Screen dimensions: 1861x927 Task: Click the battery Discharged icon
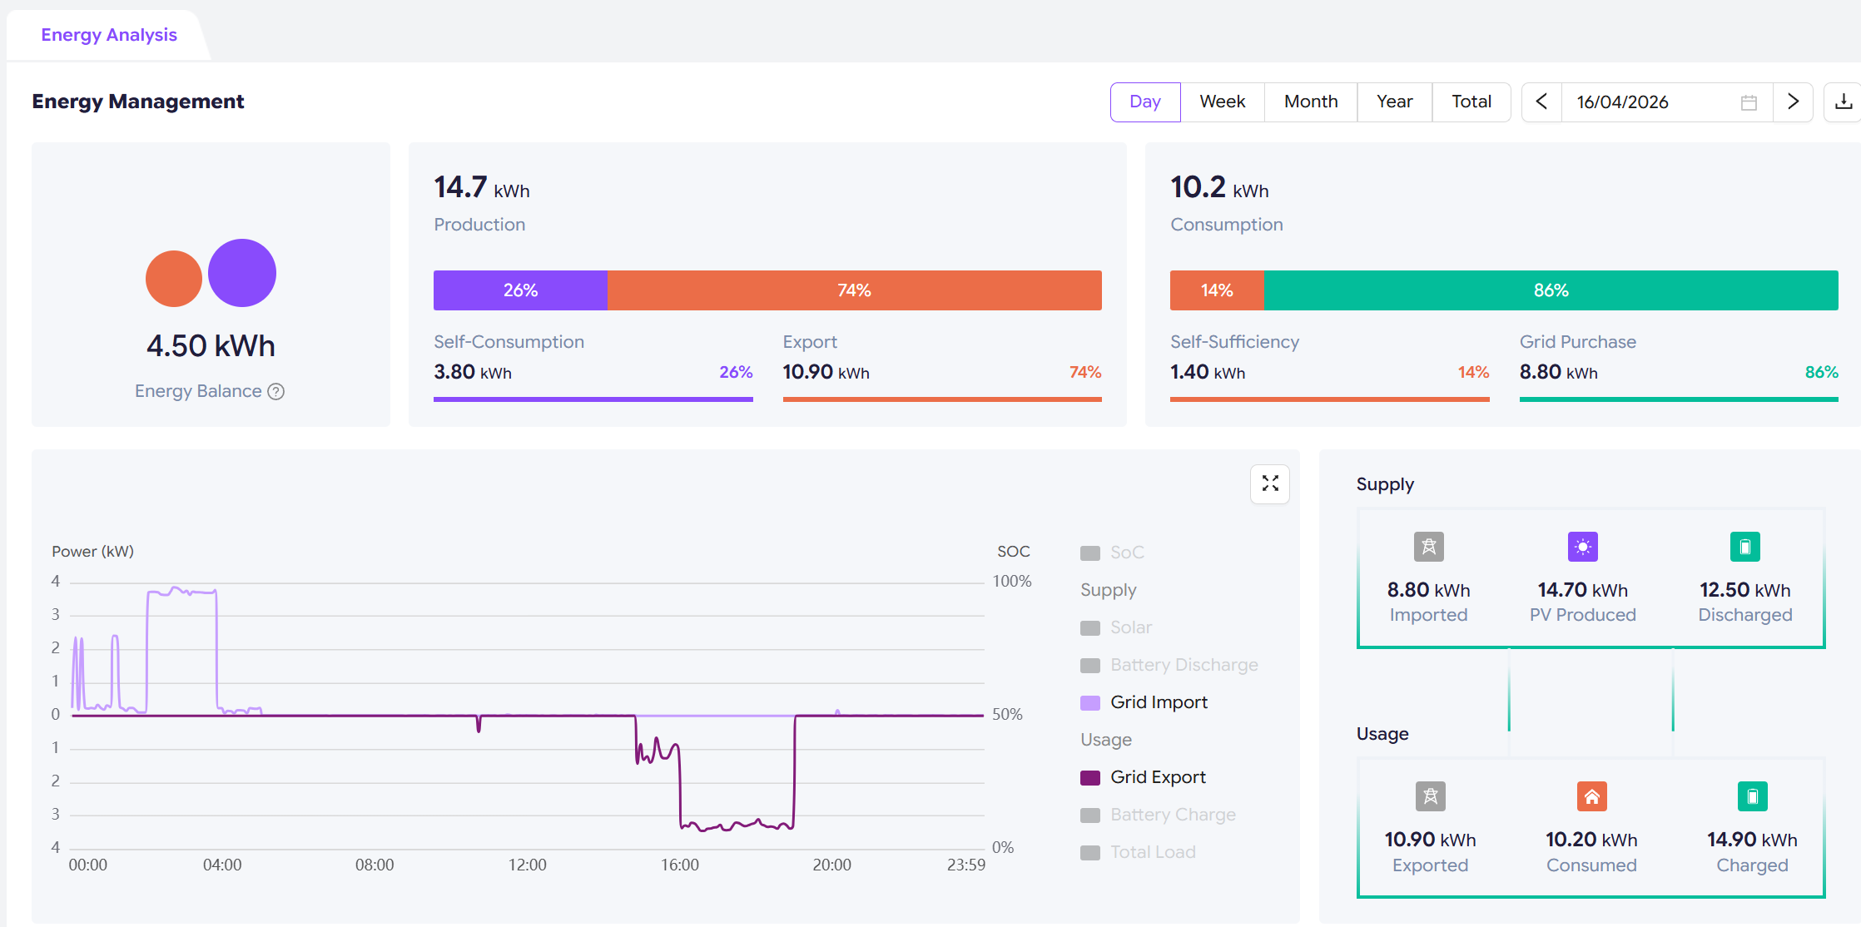[1745, 547]
